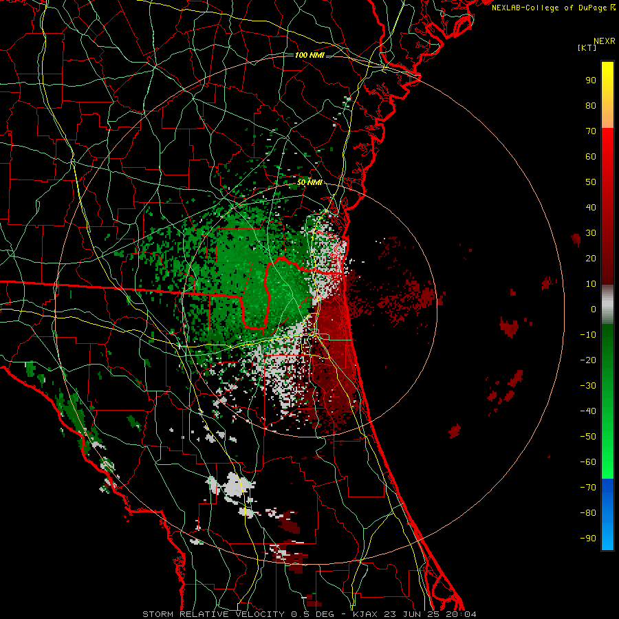
Task: Click the -40 value on the velocity scale
Action: (588, 411)
